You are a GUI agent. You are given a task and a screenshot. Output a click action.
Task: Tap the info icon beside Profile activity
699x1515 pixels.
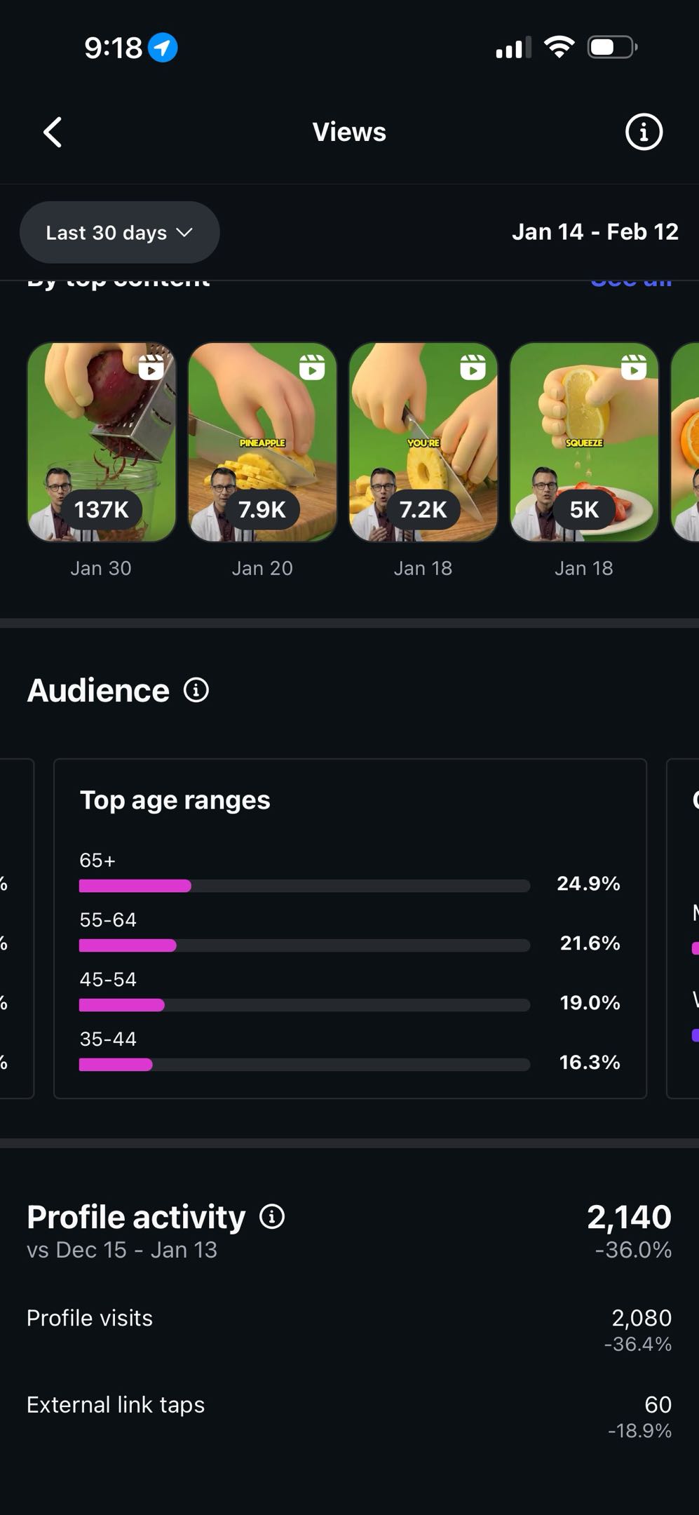click(272, 1217)
